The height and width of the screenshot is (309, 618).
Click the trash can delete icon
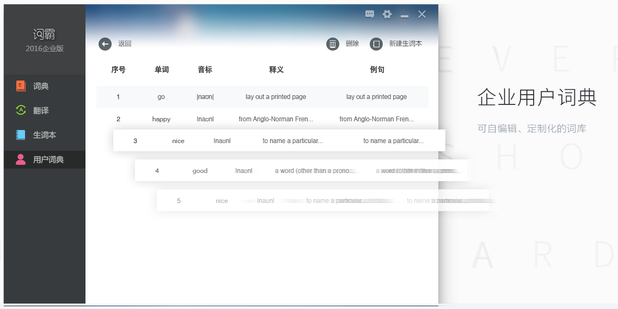coord(333,44)
